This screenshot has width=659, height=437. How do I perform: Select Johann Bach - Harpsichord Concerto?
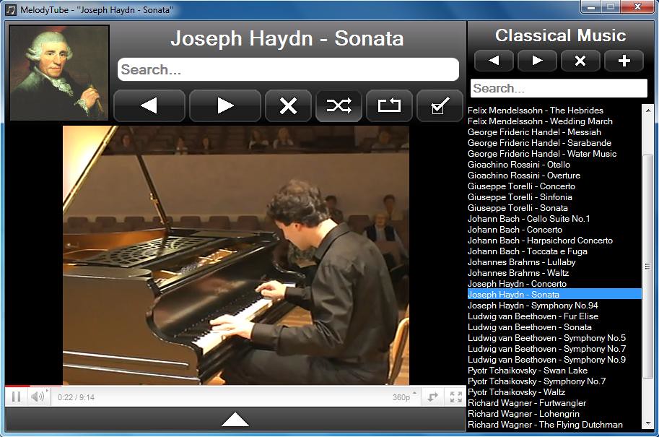coord(554,241)
